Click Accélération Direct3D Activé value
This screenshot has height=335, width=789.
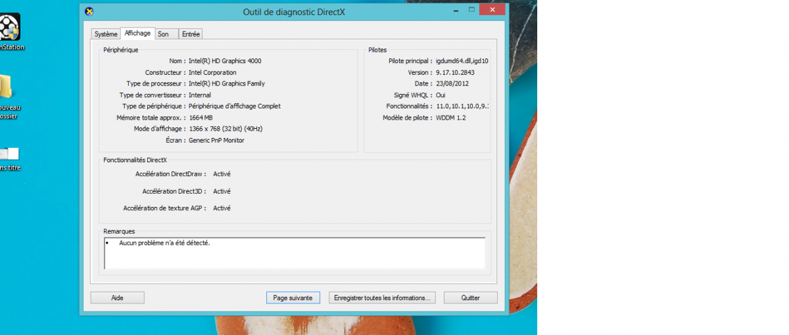point(222,191)
